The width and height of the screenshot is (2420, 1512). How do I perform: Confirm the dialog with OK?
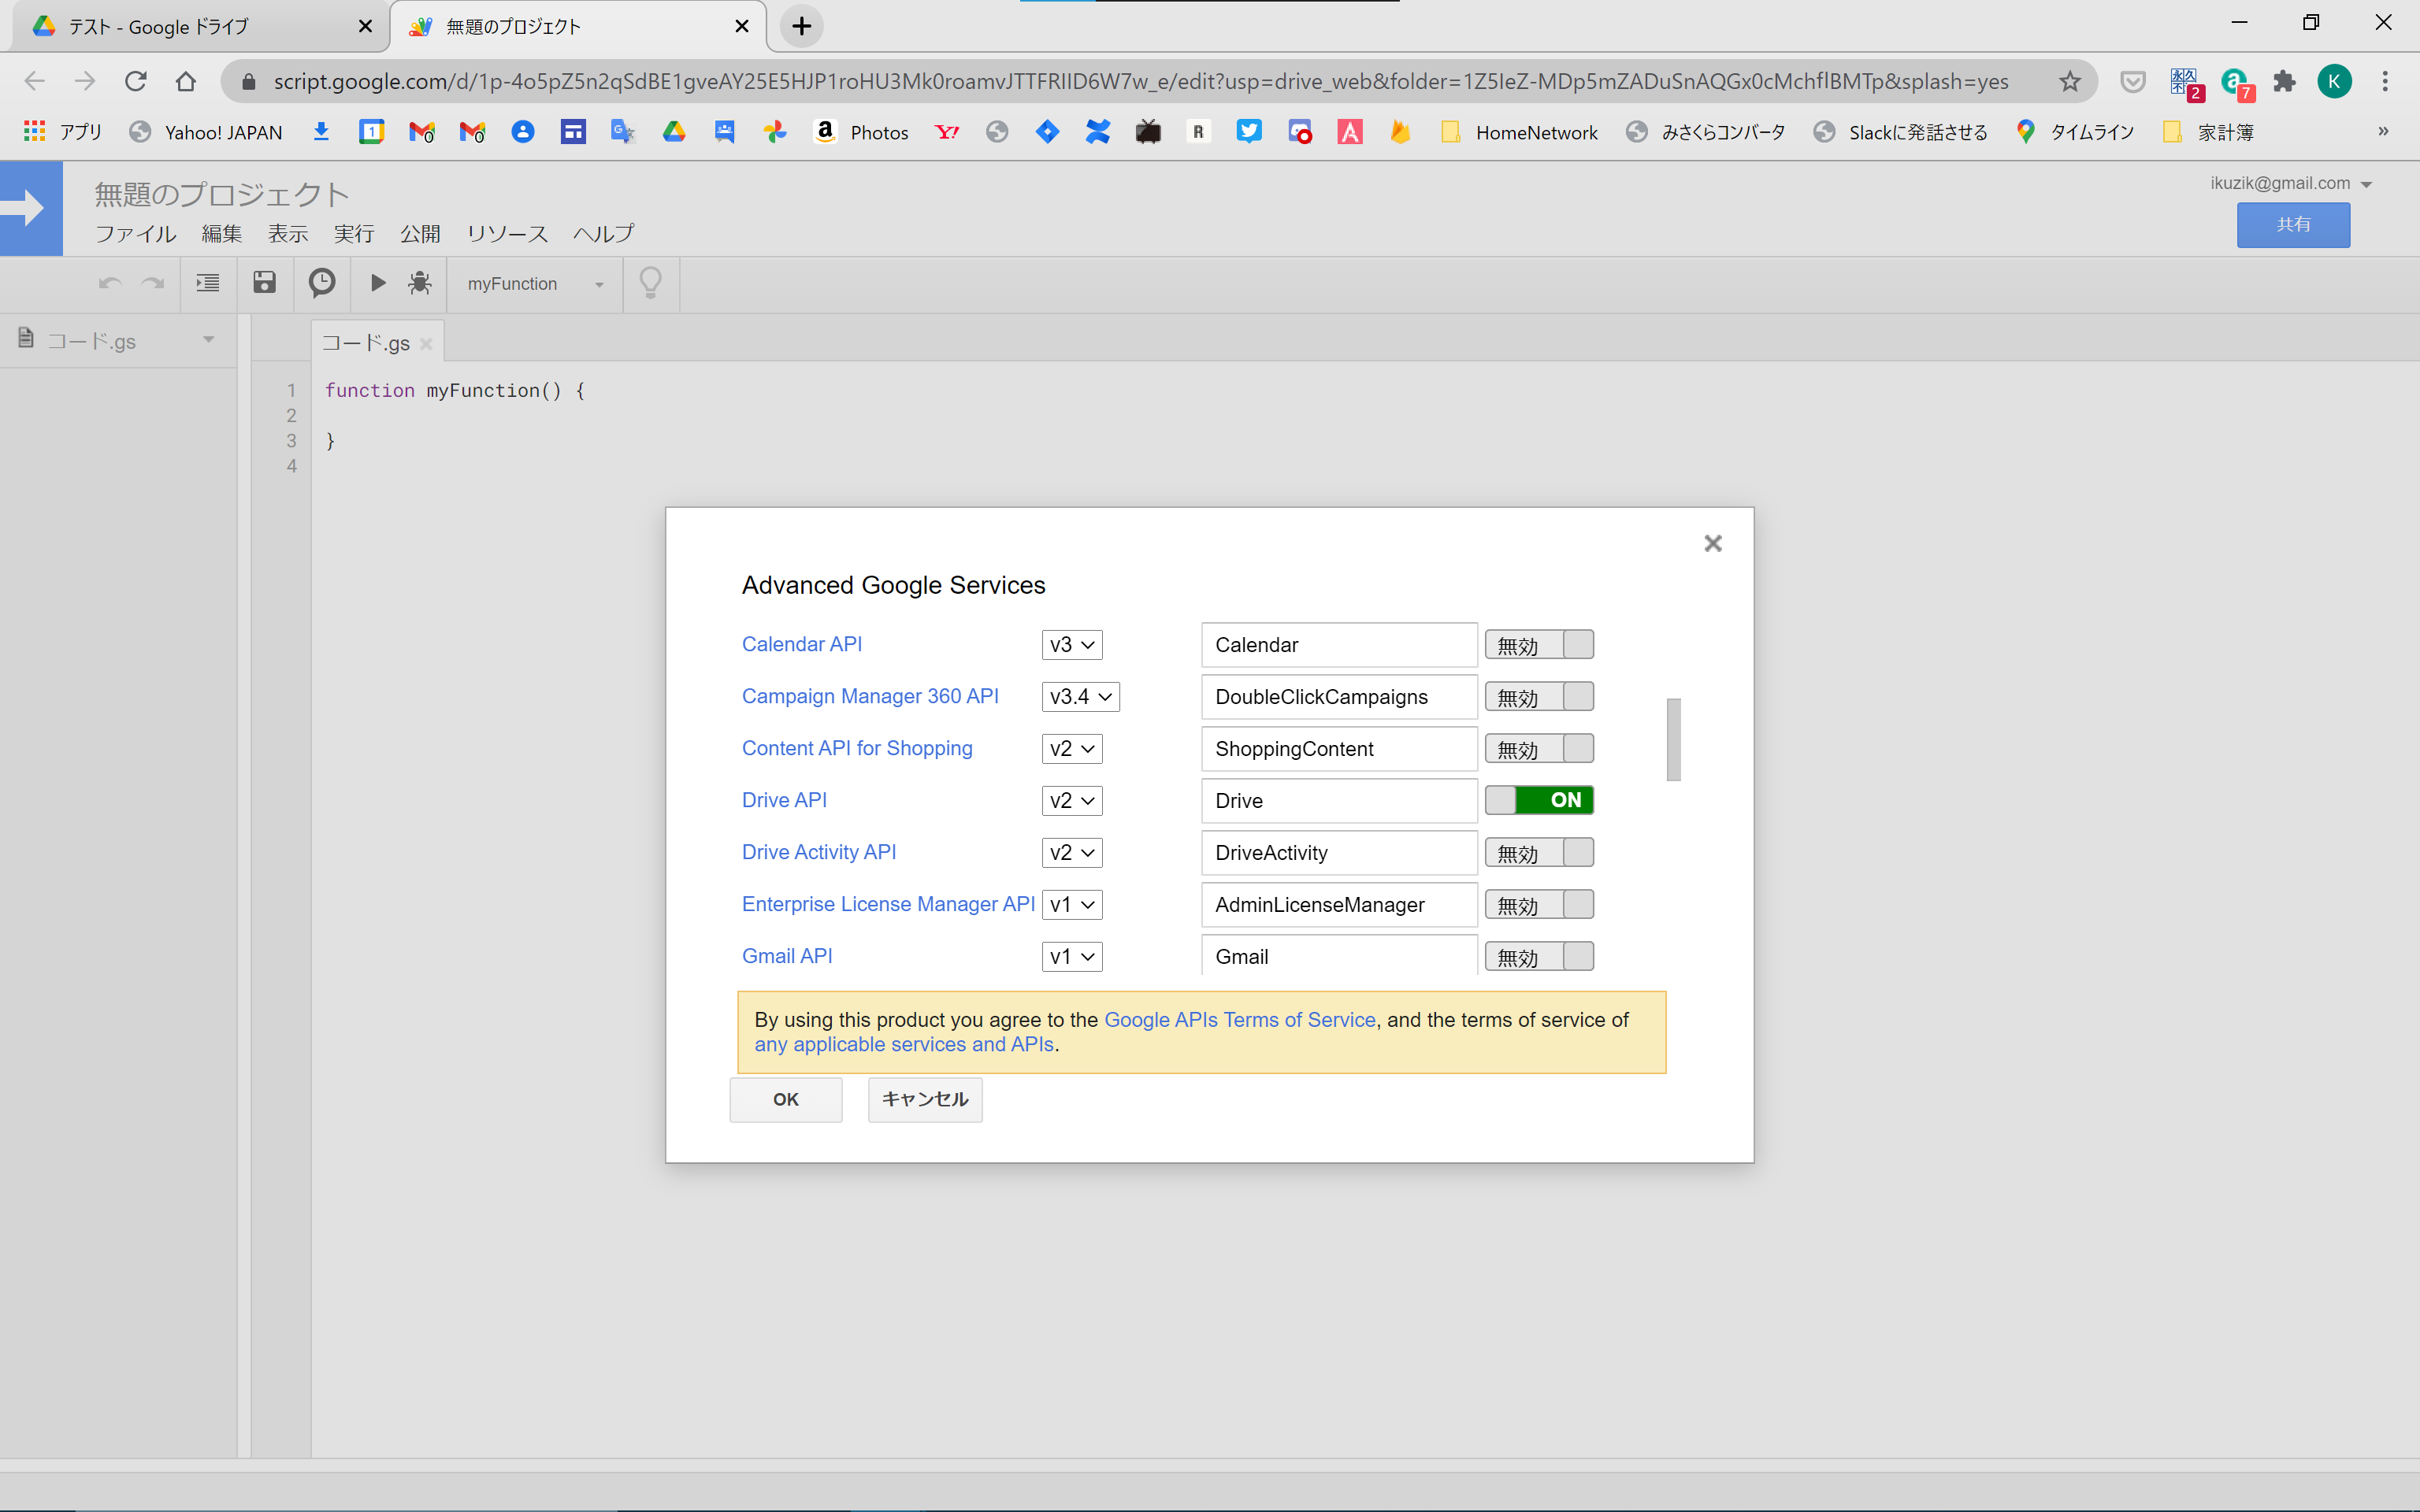pos(786,1099)
